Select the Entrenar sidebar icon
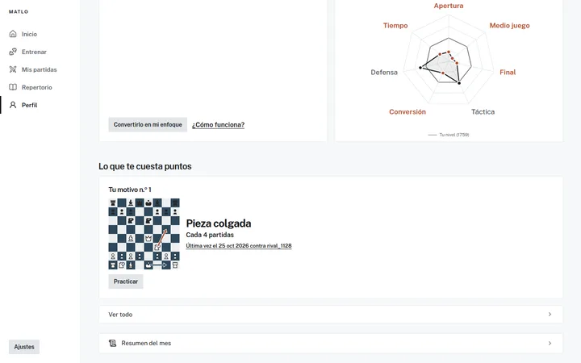The height and width of the screenshot is (363, 581). (13, 52)
